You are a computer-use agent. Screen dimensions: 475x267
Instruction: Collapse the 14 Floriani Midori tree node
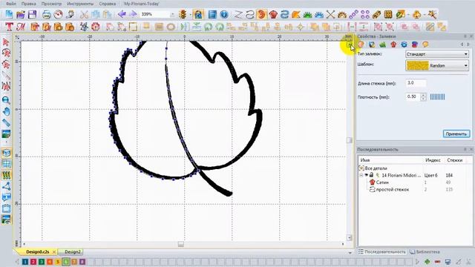361,175
